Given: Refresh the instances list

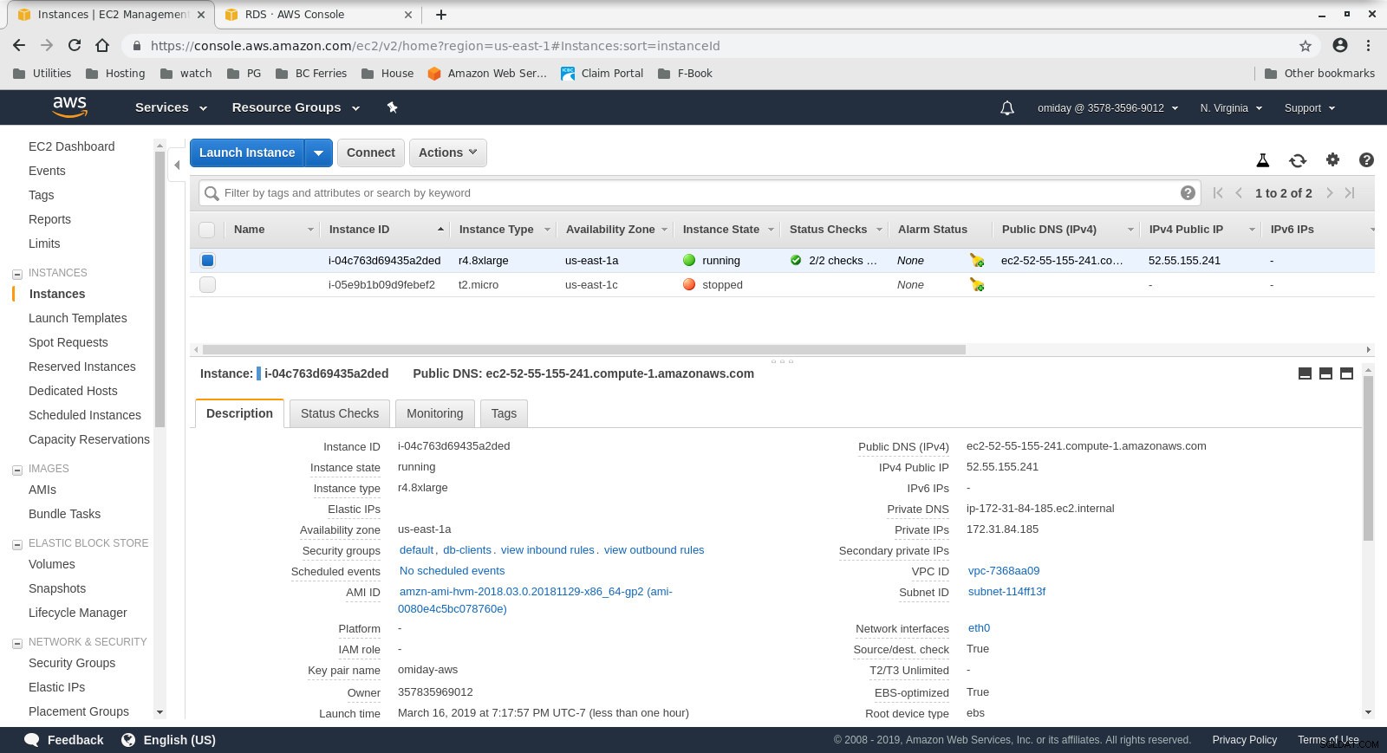Looking at the screenshot, I should [x=1298, y=160].
